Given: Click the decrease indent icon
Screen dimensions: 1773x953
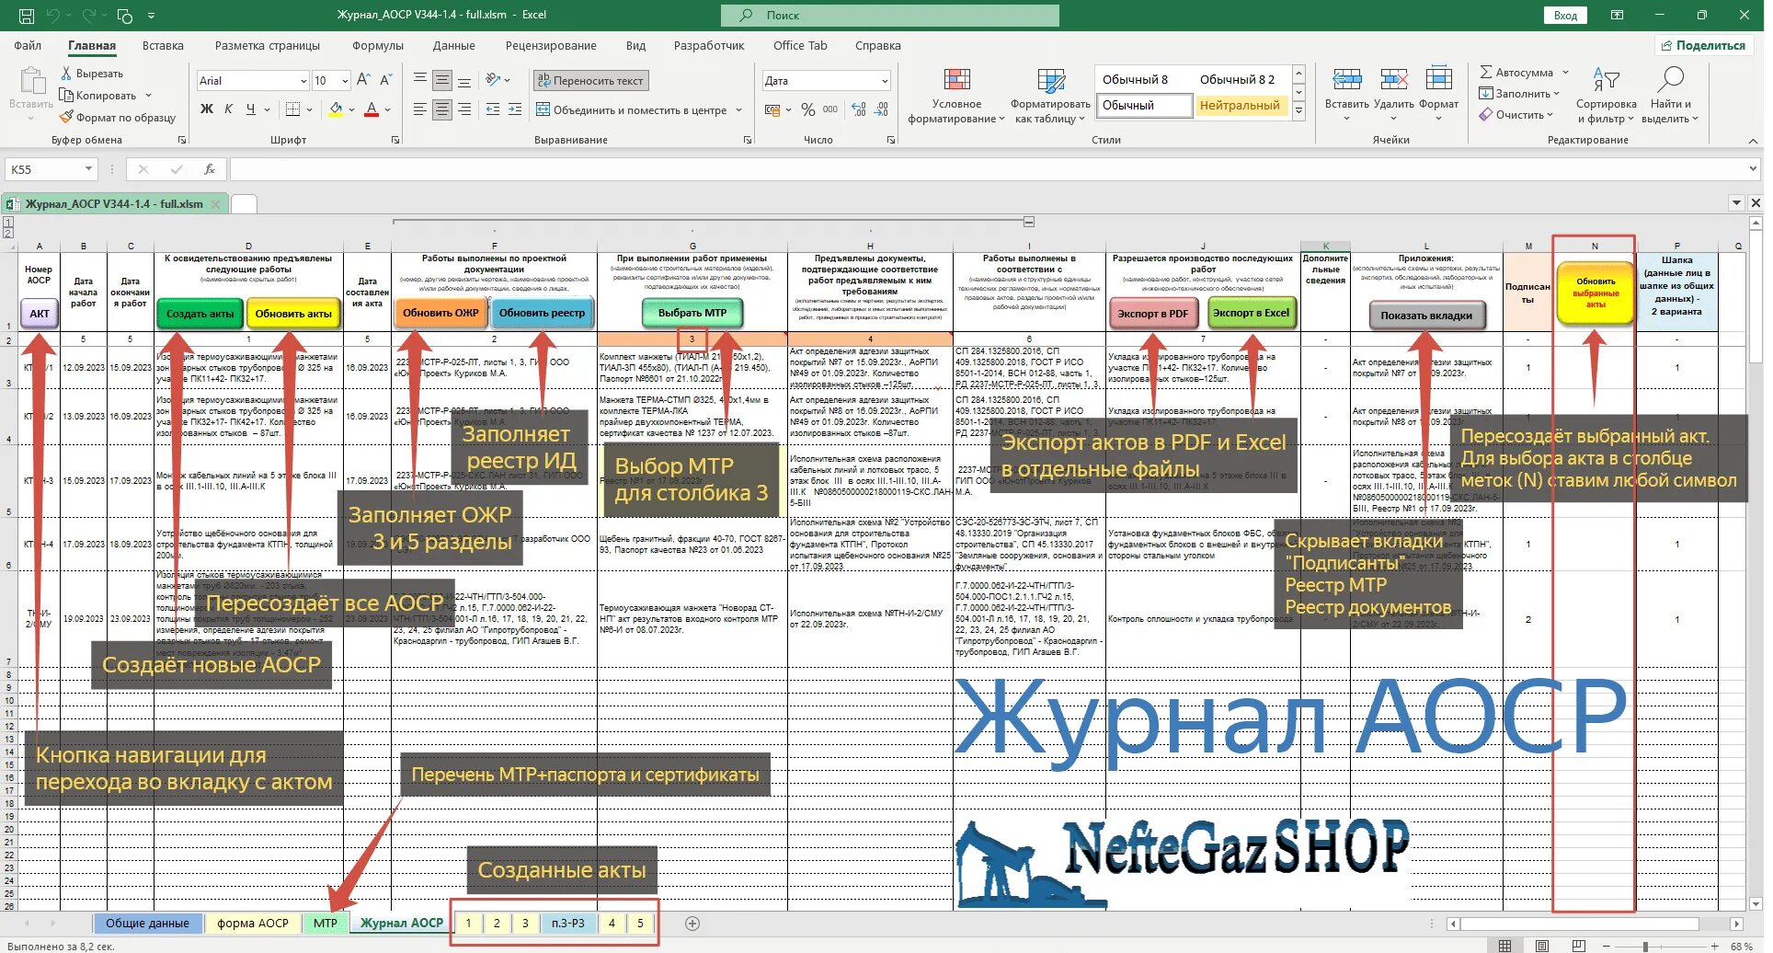Looking at the screenshot, I should point(492,109).
